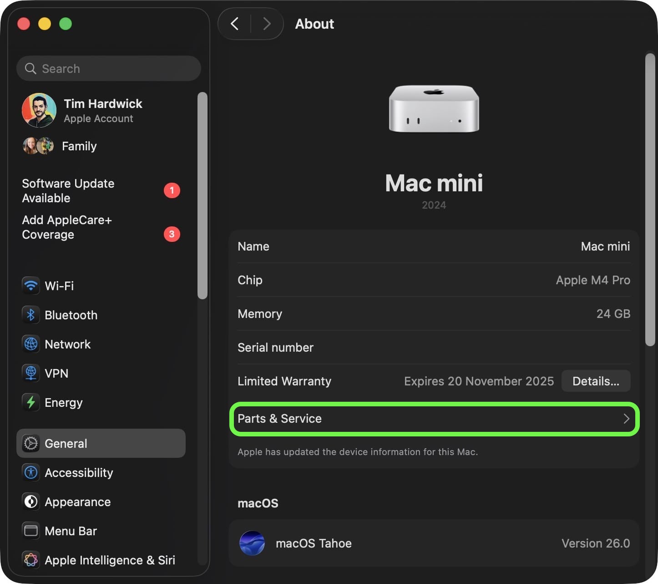This screenshot has height=584, width=658.
Task: Select the Network globe icon
Action: coord(31,344)
